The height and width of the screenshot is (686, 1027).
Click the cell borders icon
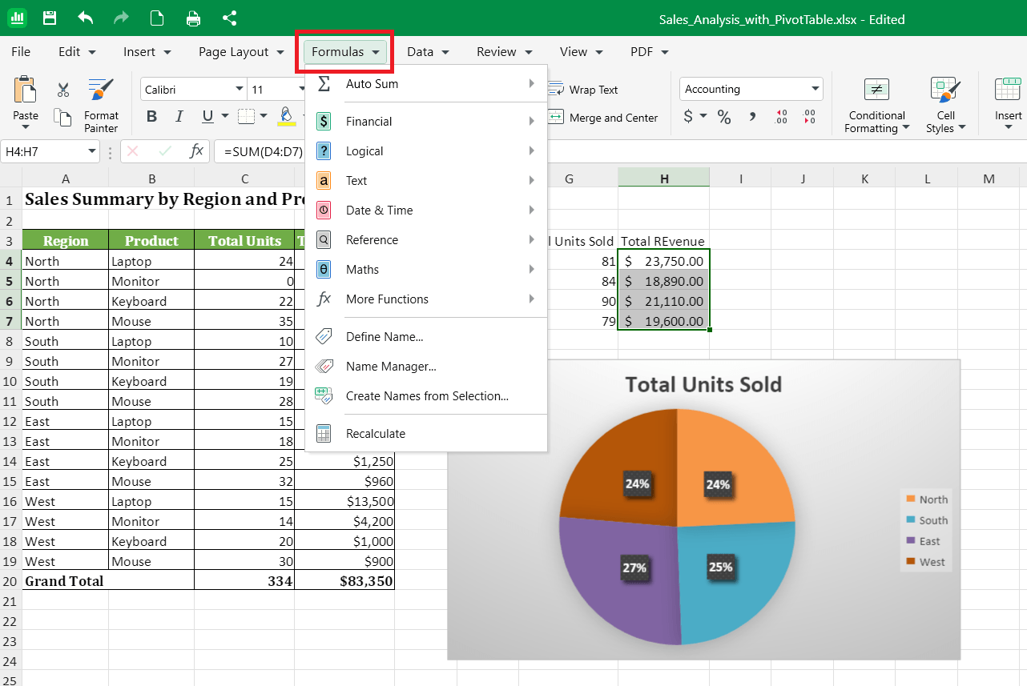[x=247, y=117]
